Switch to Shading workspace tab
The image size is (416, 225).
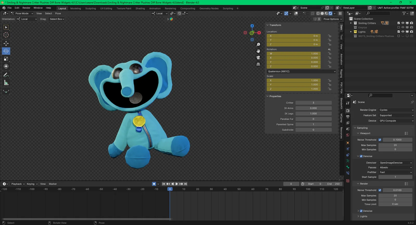point(140,8)
